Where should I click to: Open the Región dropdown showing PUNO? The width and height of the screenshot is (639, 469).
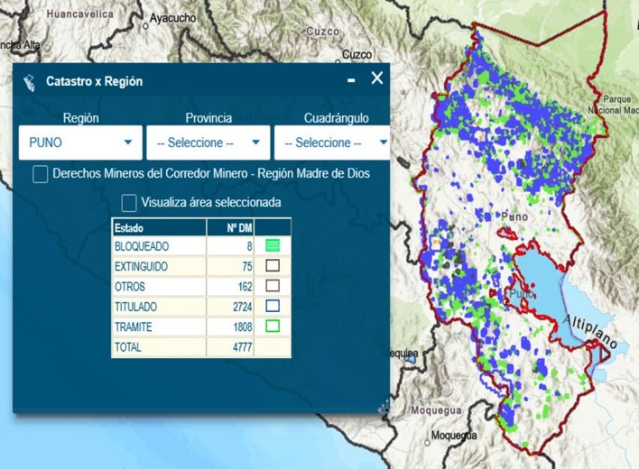click(80, 143)
